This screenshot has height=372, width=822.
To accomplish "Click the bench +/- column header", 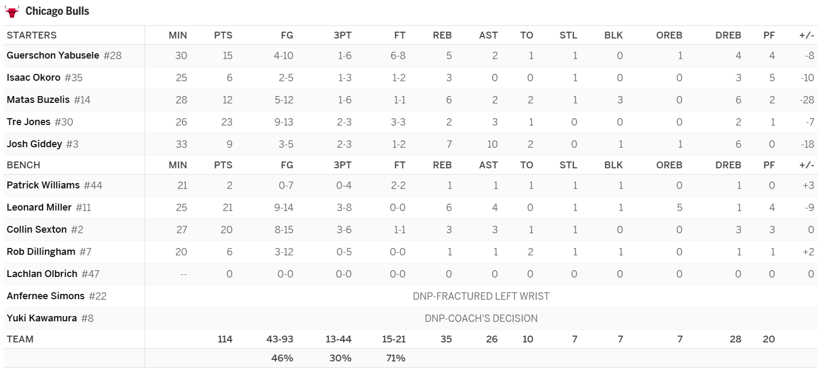I will pyautogui.click(x=806, y=165).
